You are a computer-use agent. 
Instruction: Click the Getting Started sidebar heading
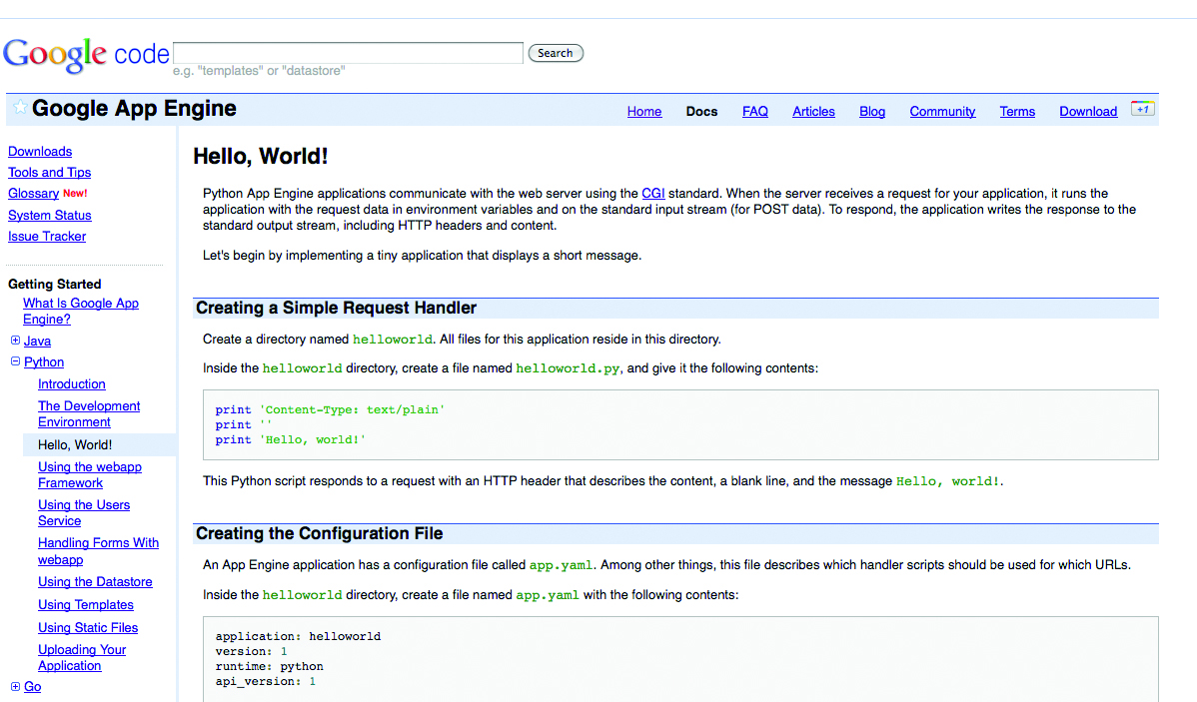(x=54, y=284)
